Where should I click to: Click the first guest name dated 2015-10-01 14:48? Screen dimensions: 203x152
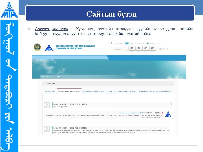pos(56,104)
